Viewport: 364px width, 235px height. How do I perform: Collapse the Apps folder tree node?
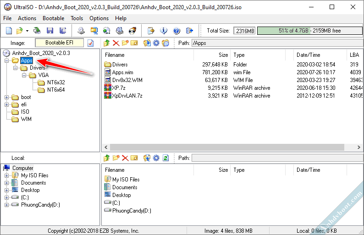pyautogui.click(x=6, y=61)
